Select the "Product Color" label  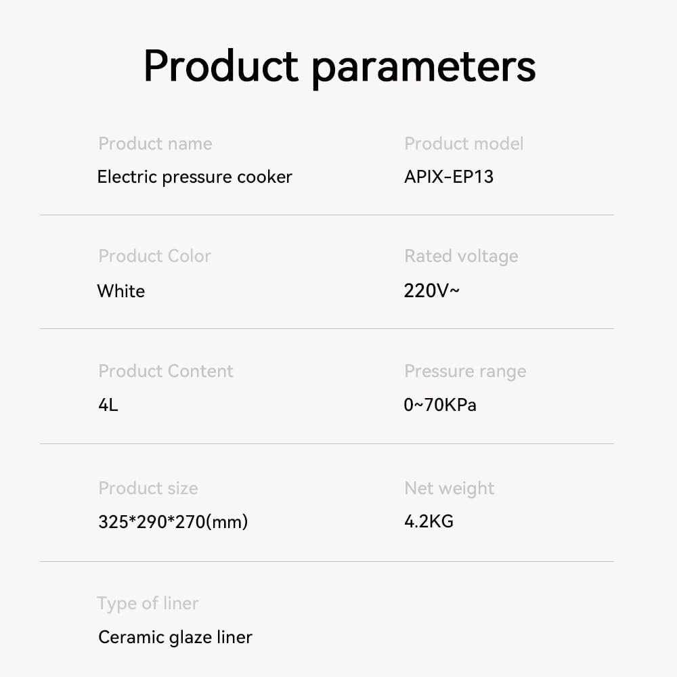point(154,256)
